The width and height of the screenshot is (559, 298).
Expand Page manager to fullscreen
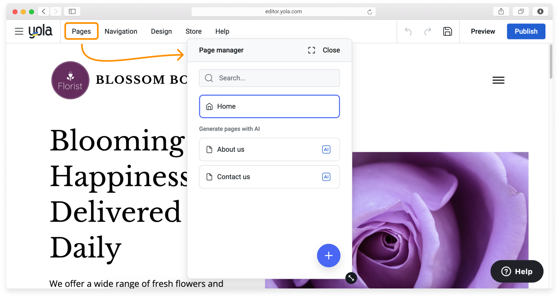coord(312,50)
